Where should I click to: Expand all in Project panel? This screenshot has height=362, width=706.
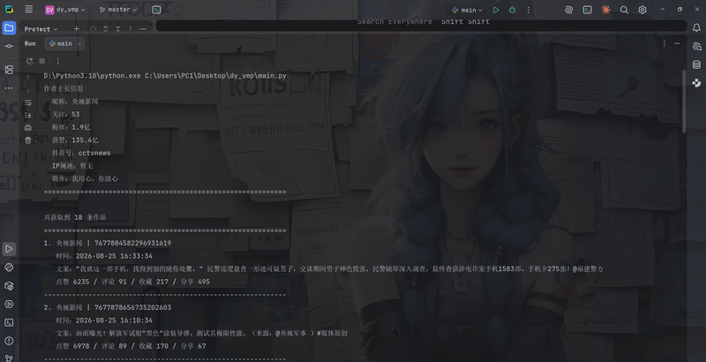tap(105, 29)
